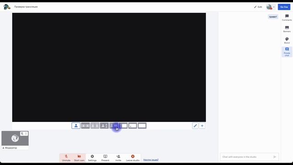Click the Модератор participant thumbnail
The height and width of the screenshot is (165, 293).
click(15, 138)
